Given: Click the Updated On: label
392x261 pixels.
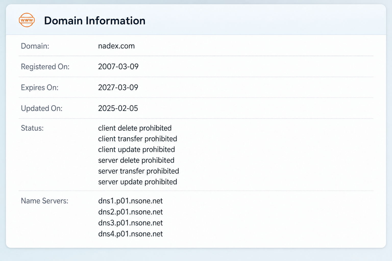Looking at the screenshot, I should 42,108.
